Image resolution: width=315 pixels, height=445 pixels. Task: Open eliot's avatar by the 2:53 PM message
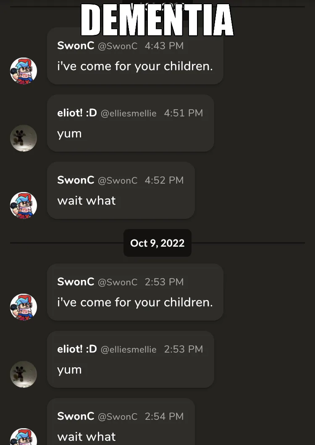pyautogui.click(x=24, y=374)
